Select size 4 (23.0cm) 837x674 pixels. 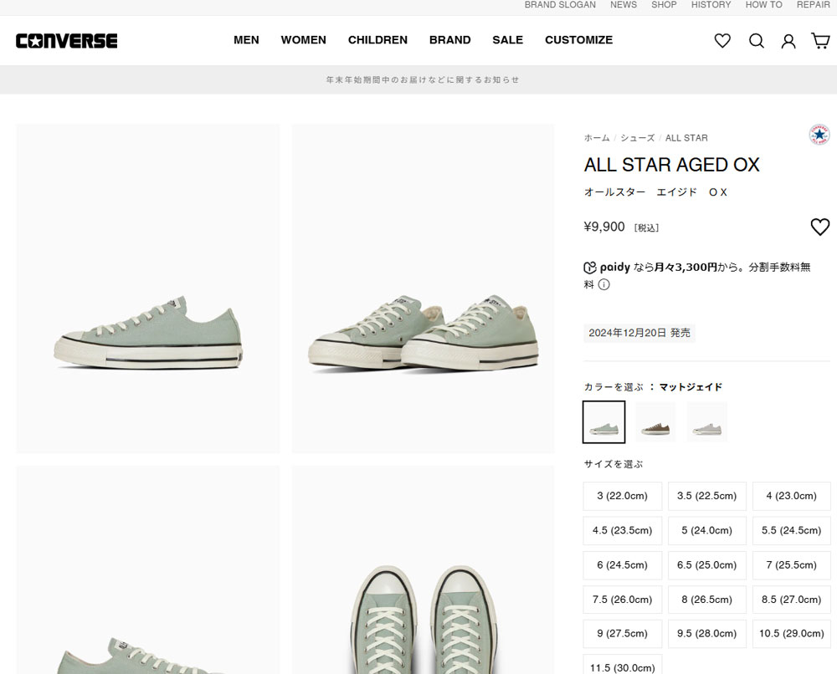792,496
